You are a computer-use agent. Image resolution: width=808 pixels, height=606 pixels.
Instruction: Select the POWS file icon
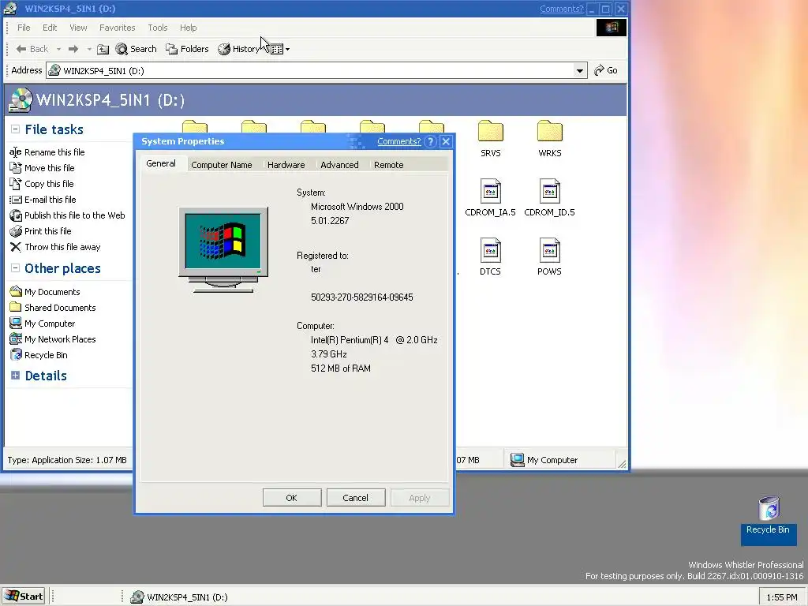(549, 250)
